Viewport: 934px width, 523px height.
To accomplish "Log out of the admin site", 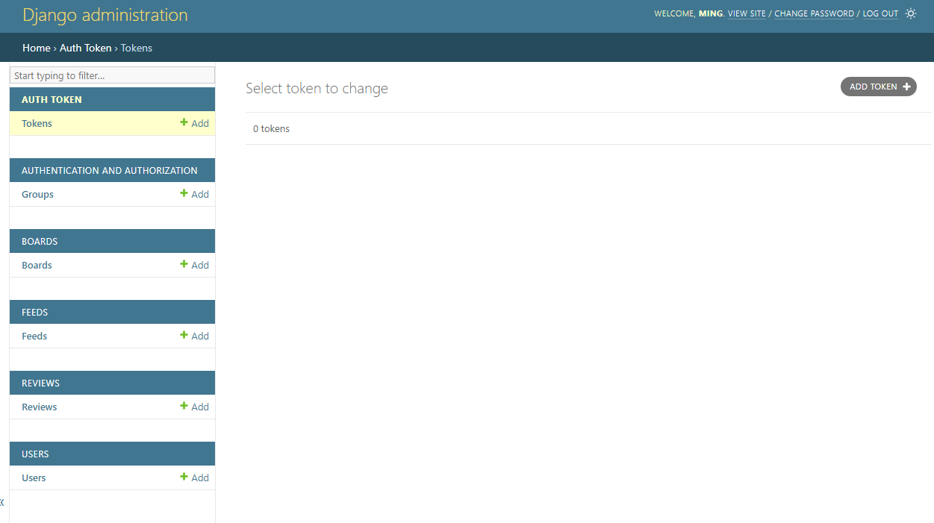I will (x=879, y=13).
